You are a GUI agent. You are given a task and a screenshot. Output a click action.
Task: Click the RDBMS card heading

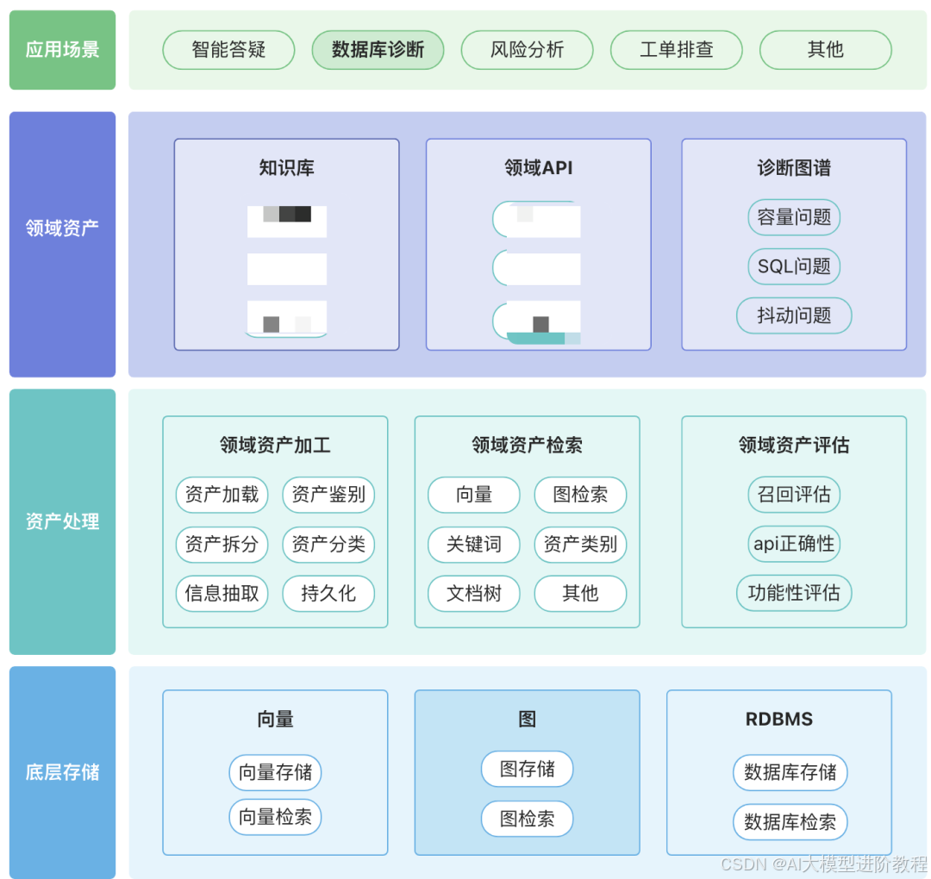pos(779,720)
